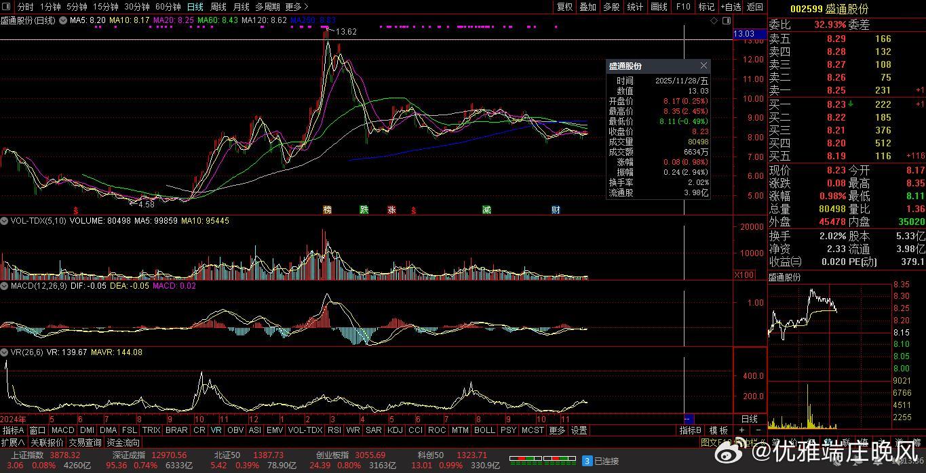Click the red-green market breadth bar
The width and height of the screenshot is (926, 473).
coord(541,461)
